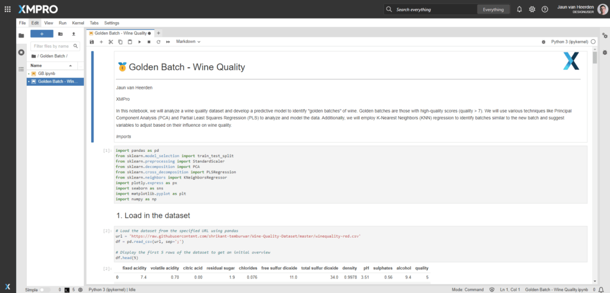Open the Everything search scope selector
This screenshot has height=293, width=610.
pos(493,10)
